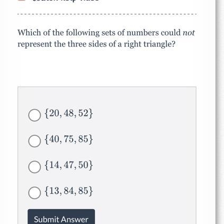Screen dimensions: 224x224
Task: Click the red video icon at top left
Action: pos(21,1)
